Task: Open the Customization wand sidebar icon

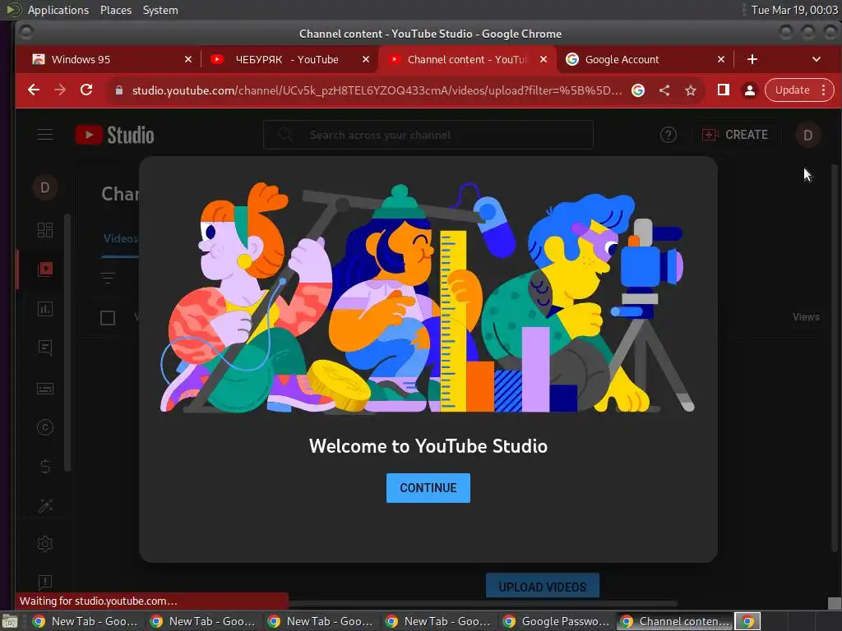Action: coord(45,505)
